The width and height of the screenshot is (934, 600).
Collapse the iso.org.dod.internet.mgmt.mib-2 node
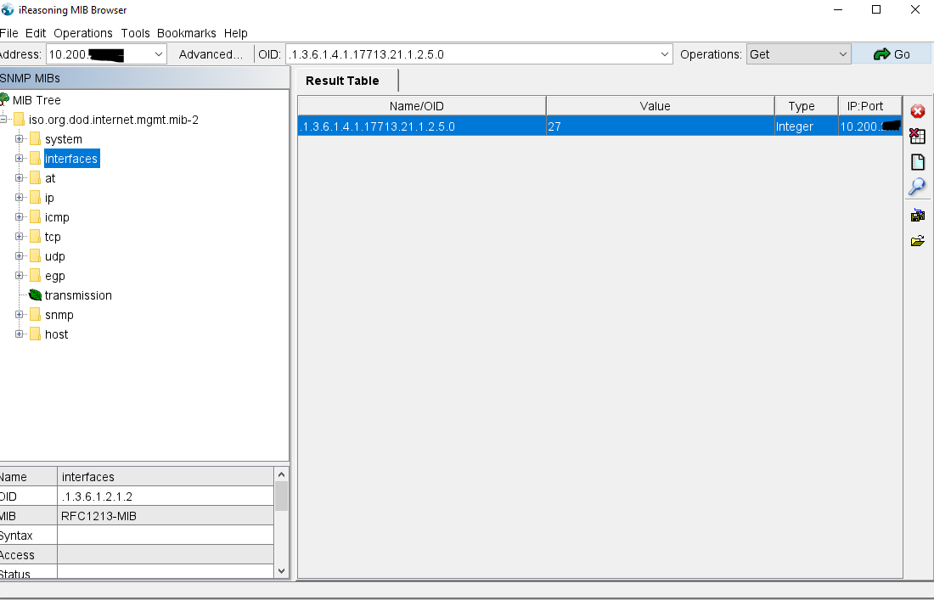point(3,119)
